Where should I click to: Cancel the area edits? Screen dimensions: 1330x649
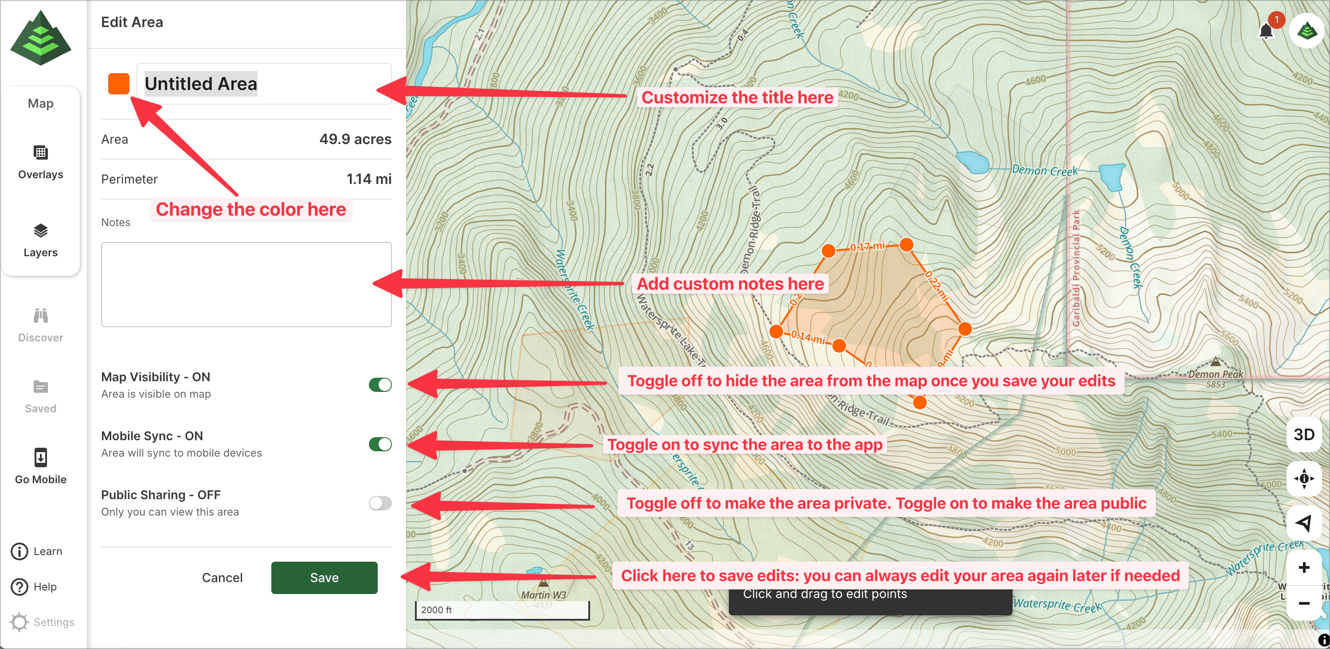click(x=222, y=578)
